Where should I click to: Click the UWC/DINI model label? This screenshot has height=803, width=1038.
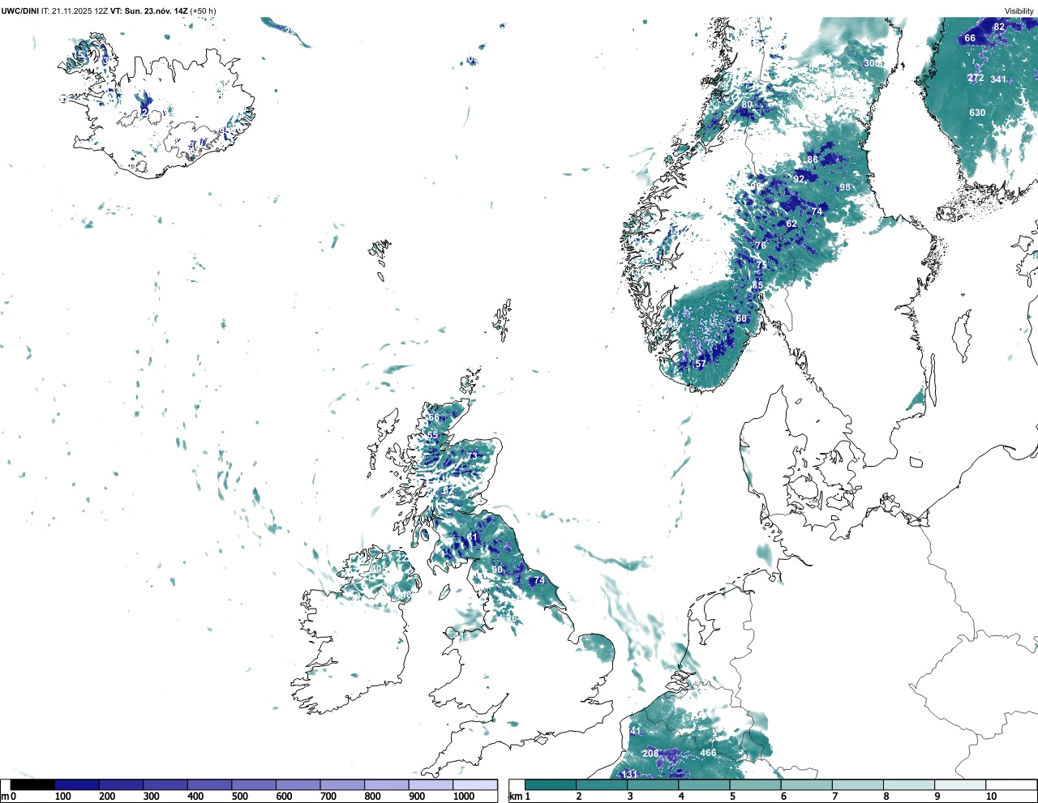pyautogui.click(x=19, y=11)
